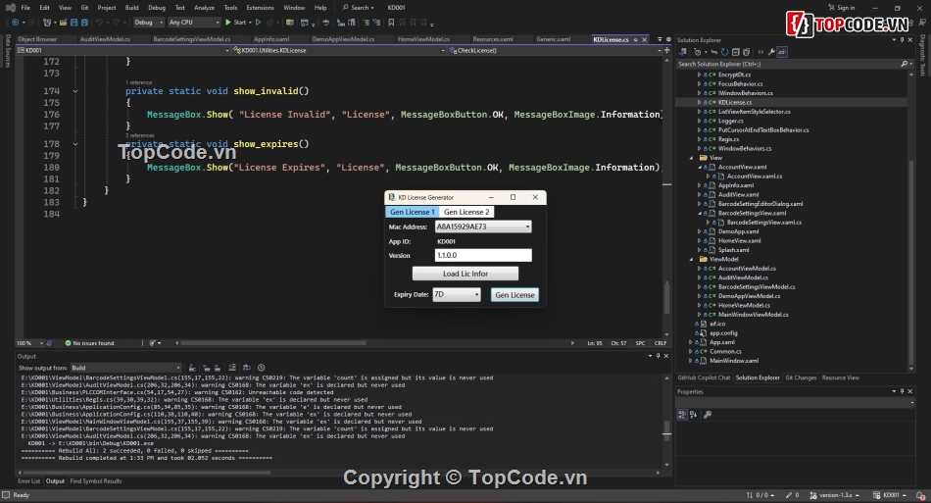Image resolution: width=931 pixels, height=503 pixels.
Task: Click the Gen License button
Action: click(x=514, y=294)
